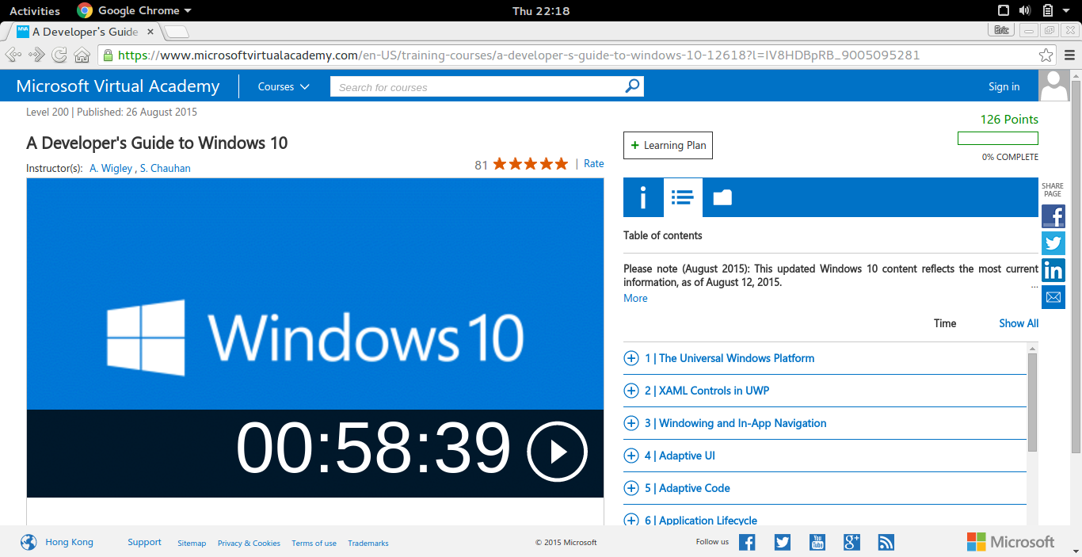The image size is (1082, 557).
Task: Open instructor S. Chauhan profile
Action: click(x=165, y=168)
